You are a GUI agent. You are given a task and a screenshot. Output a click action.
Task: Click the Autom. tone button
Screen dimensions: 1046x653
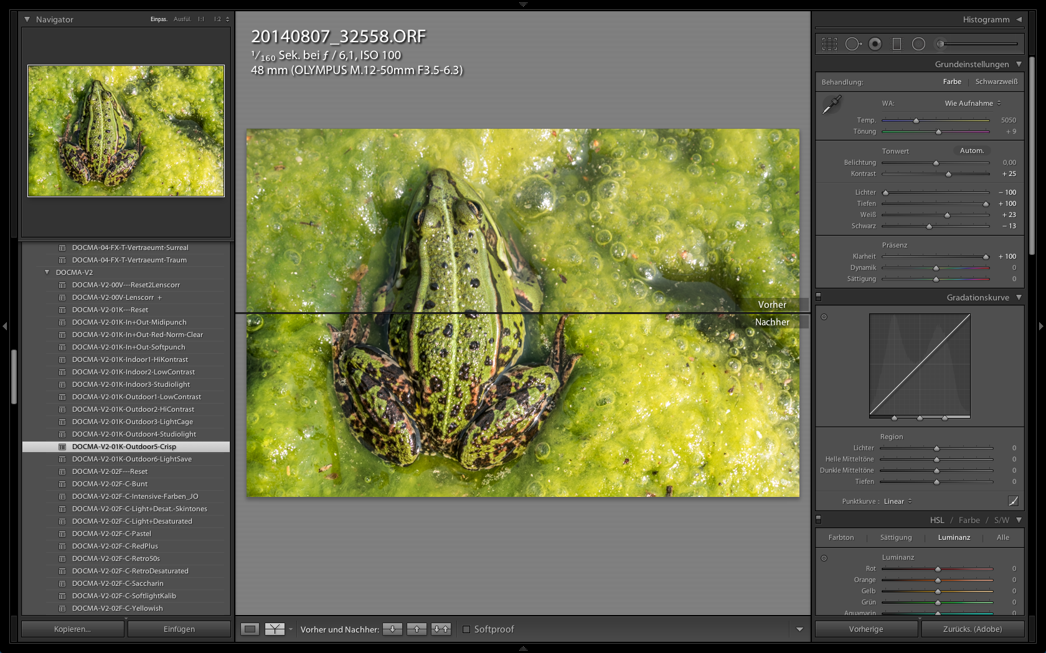click(x=972, y=151)
